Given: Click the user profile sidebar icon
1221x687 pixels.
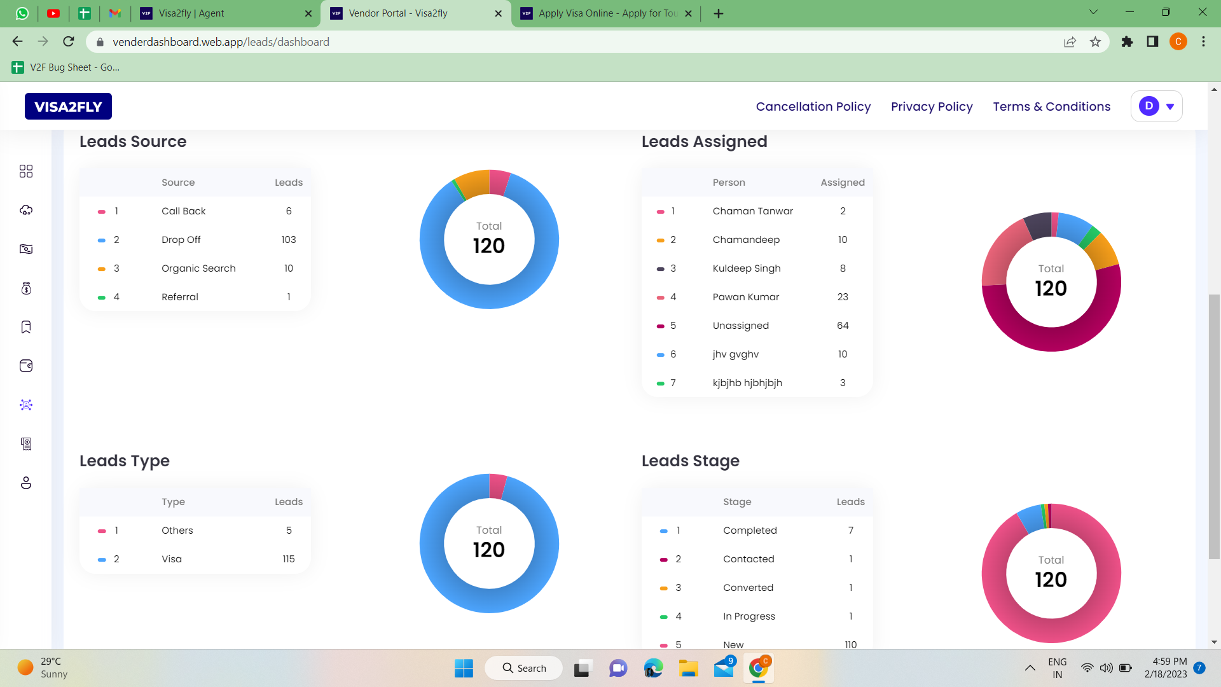Looking at the screenshot, I should point(26,483).
